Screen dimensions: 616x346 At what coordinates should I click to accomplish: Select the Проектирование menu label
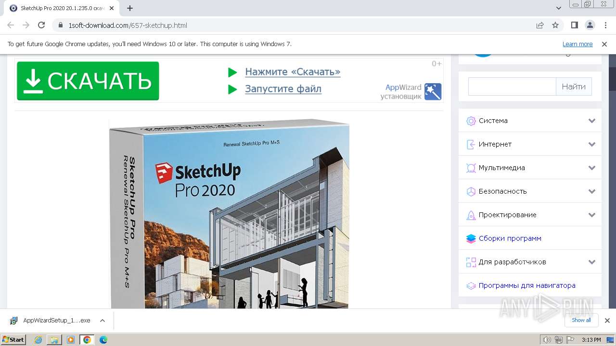(508, 215)
